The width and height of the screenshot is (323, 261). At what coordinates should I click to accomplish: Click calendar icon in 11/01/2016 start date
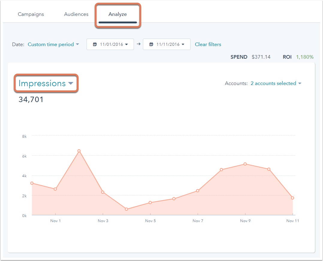[x=95, y=44]
